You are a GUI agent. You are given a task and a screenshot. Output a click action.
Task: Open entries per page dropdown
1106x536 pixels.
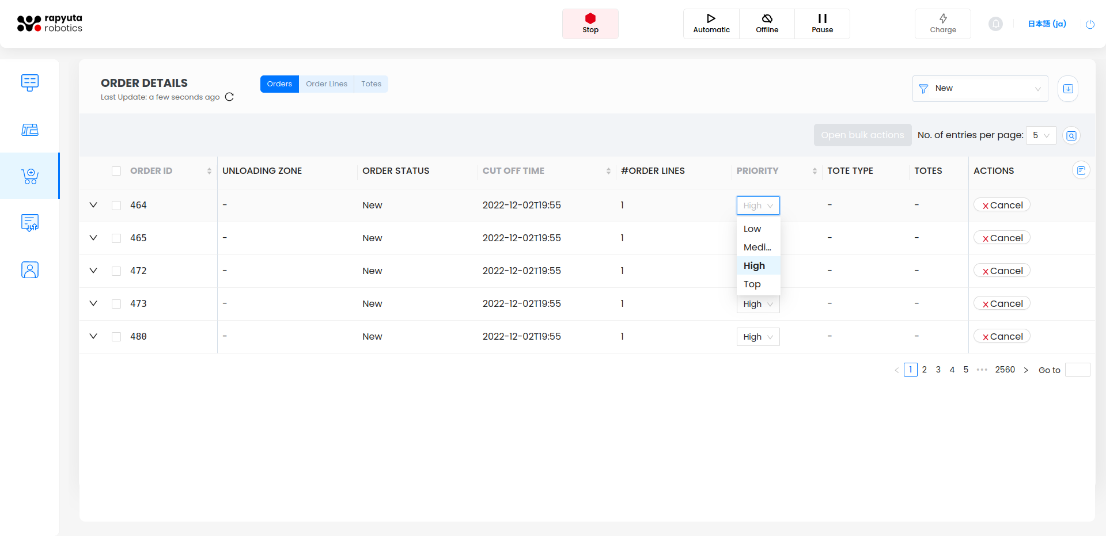point(1041,135)
